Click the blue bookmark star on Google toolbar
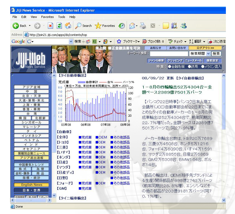 (x=119, y=41)
